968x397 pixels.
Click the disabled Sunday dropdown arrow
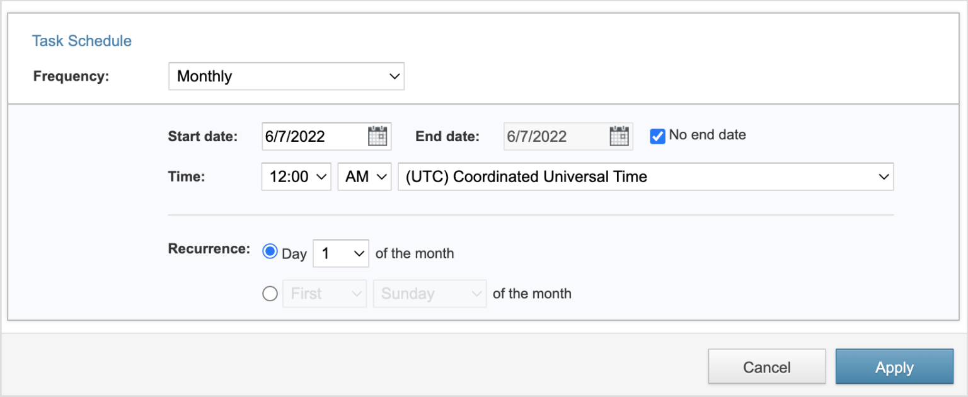click(x=476, y=293)
